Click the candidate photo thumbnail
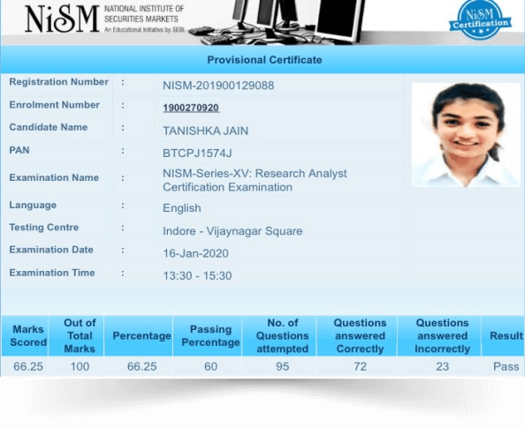The height and width of the screenshot is (428, 525). [466, 135]
